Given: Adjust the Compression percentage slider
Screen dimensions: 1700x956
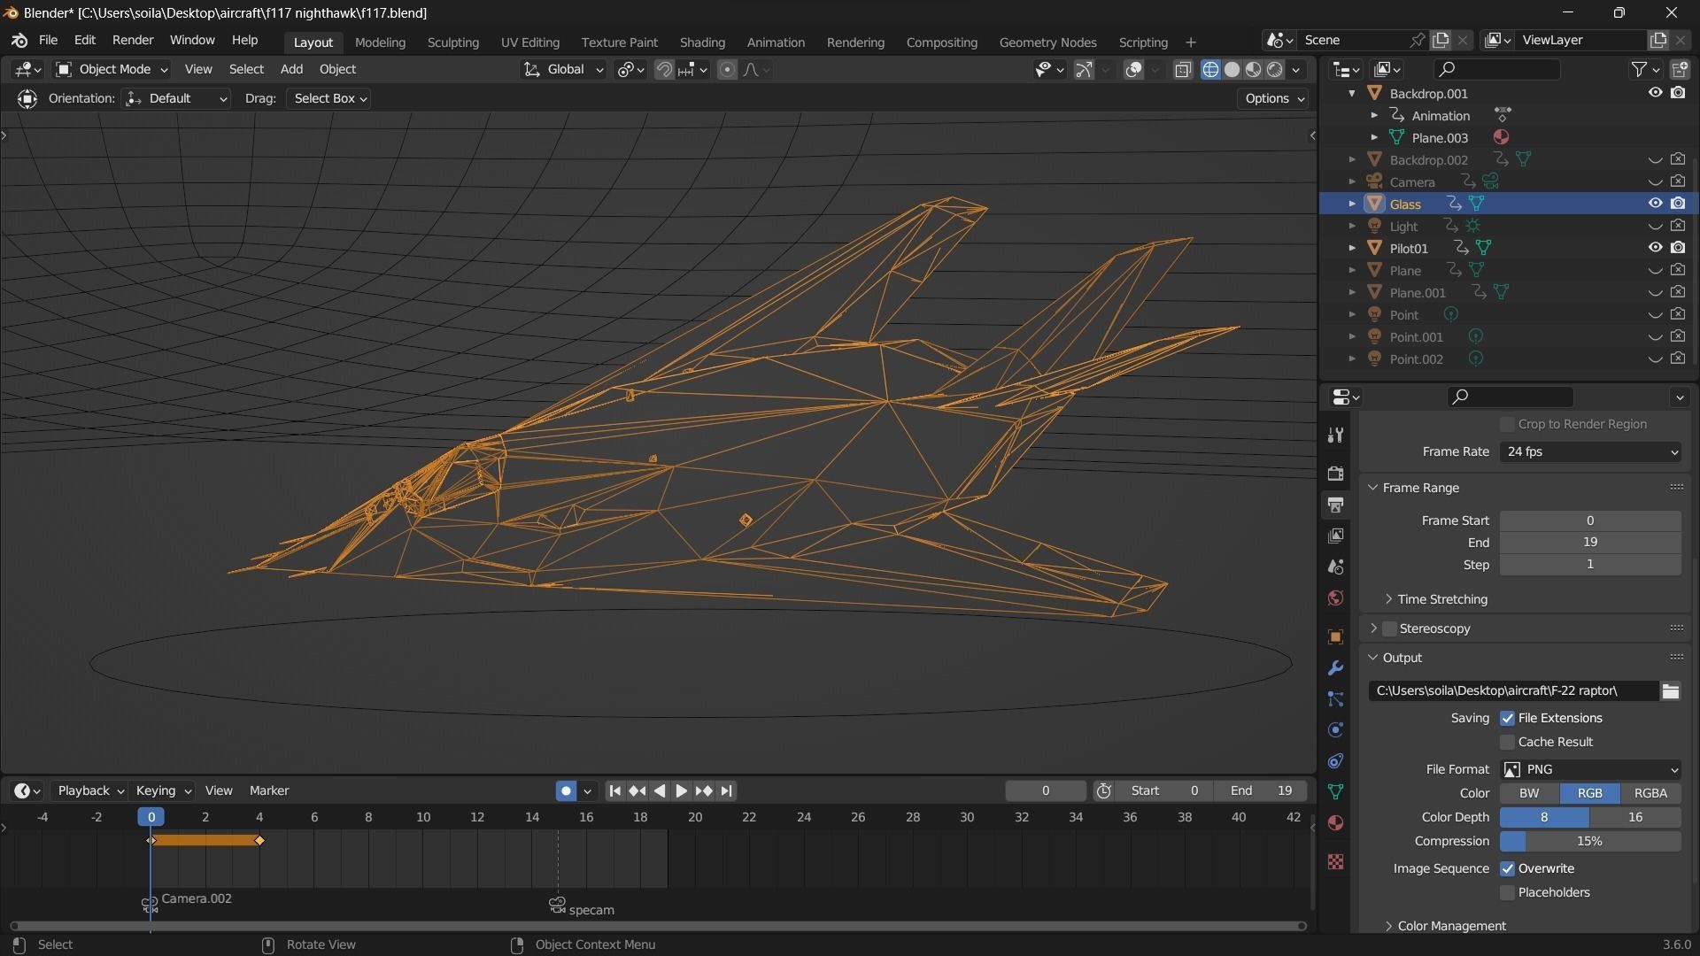Looking at the screenshot, I should tap(1590, 841).
